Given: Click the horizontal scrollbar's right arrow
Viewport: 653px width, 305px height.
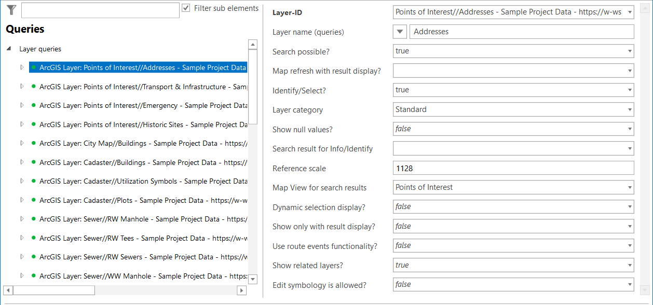Looking at the screenshot, I should [x=241, y=290].
